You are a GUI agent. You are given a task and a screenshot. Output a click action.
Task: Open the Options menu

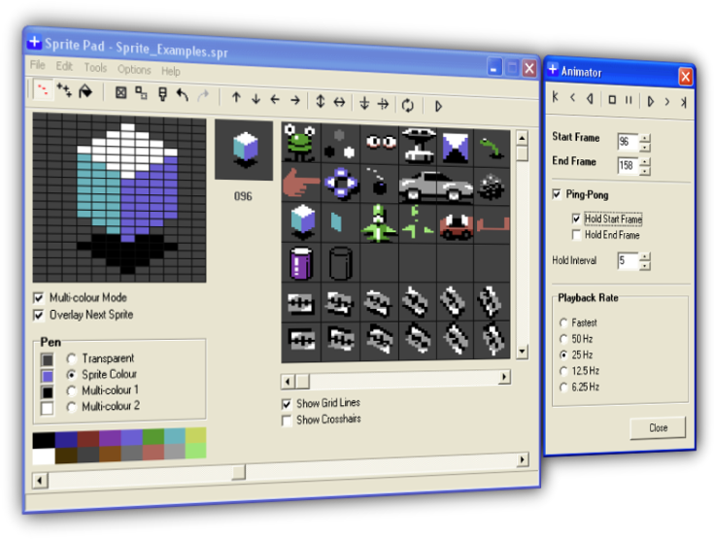click(134, 70)
